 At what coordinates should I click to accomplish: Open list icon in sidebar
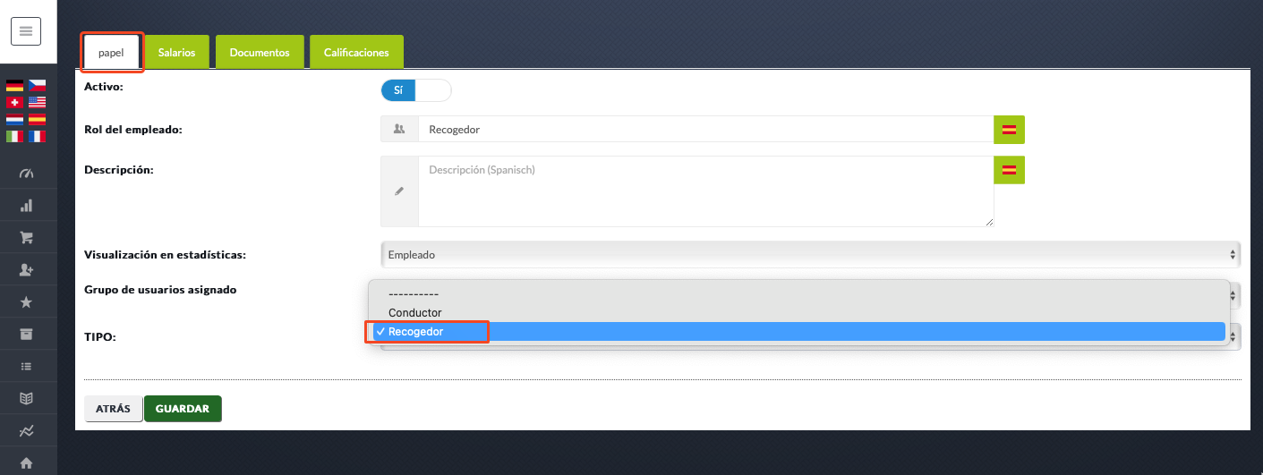(26, 366)
